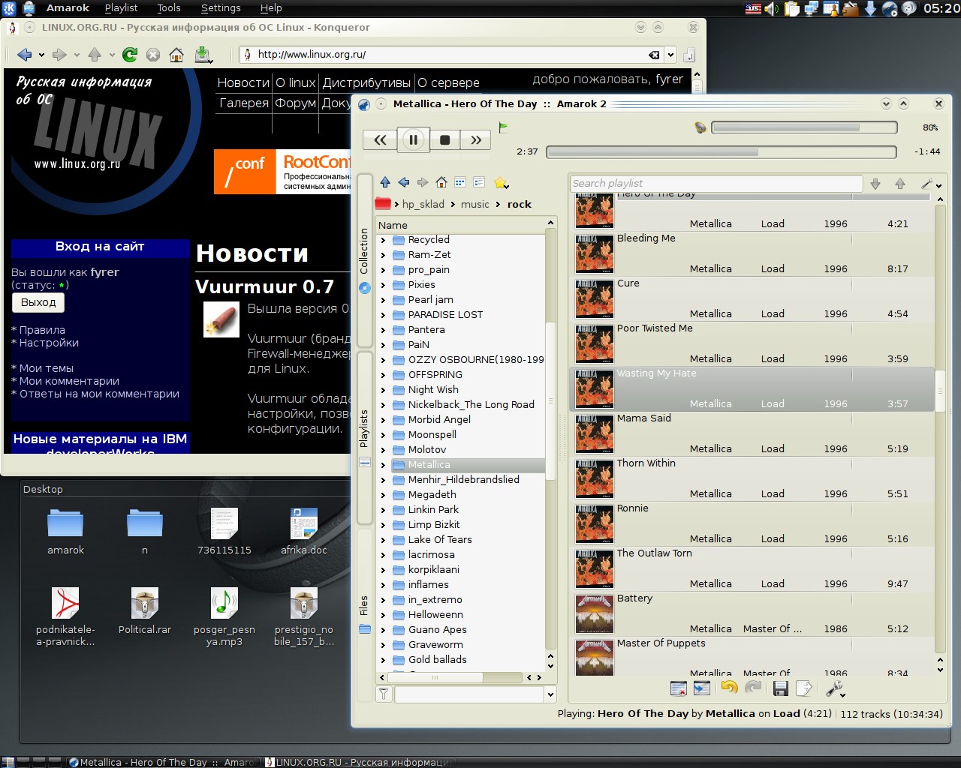Switch file browser to detailed view
This screenshot has width=961, height=768.
point(479,182)
